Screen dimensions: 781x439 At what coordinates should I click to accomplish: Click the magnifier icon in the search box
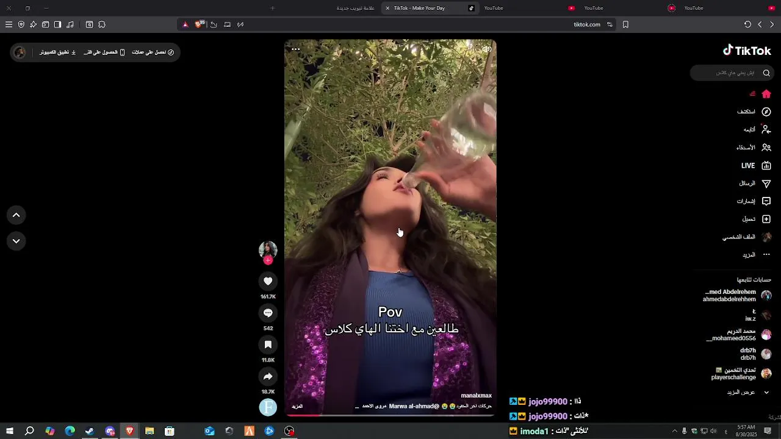click(x=766, y=73)
